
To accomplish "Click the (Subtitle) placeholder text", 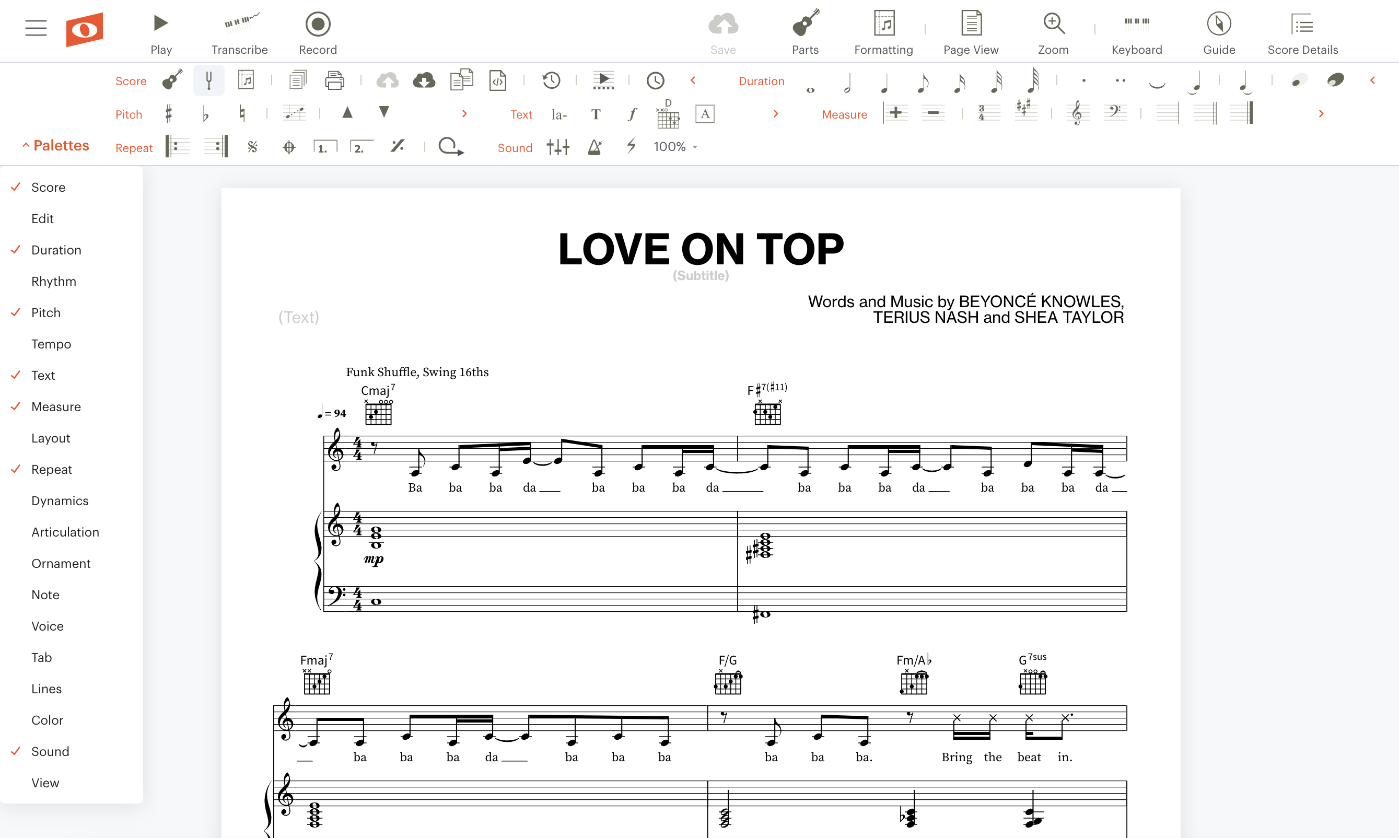I will tap(701, 275).
